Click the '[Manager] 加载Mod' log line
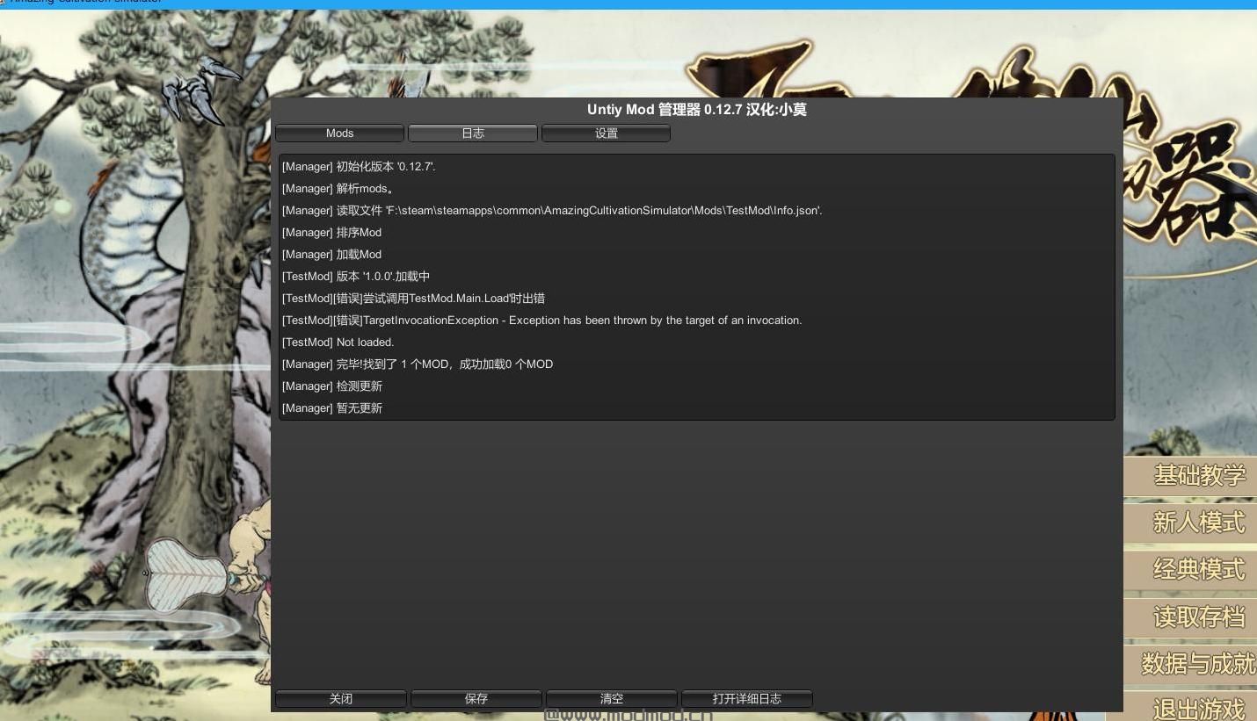 coord(331,255)
